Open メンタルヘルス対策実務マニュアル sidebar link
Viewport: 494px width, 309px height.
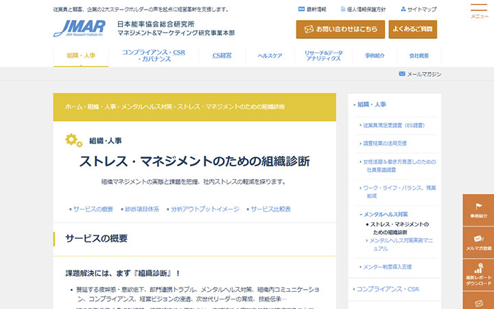pyautogui.click(x=399, y=244)
